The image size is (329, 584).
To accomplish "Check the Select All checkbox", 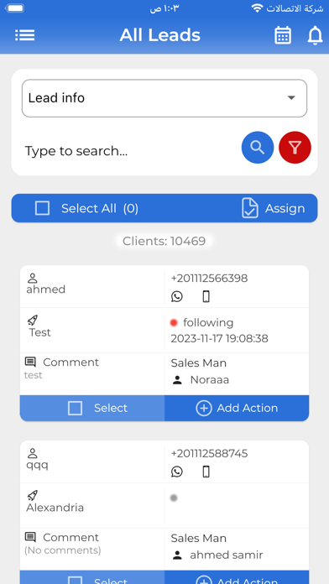I will pyautogui.click(x=42, y=208).
